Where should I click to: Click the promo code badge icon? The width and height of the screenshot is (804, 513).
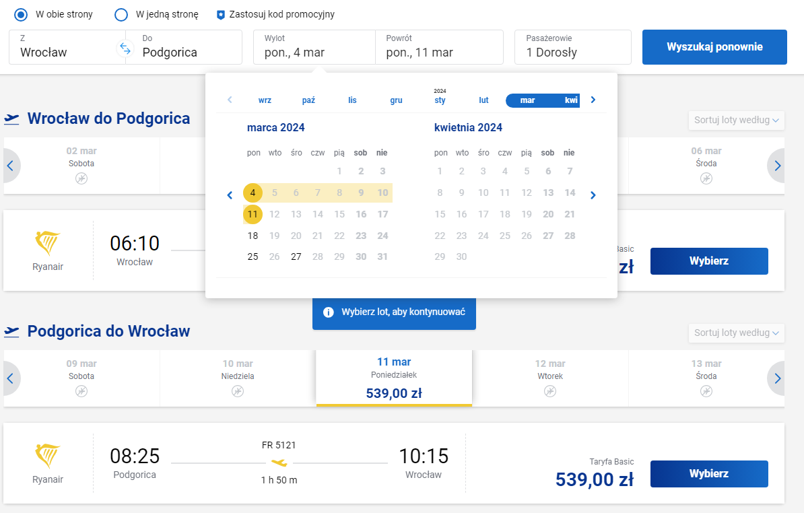220,15
